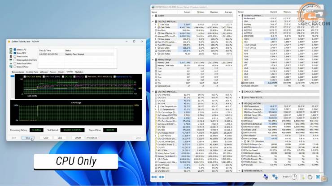Click the HWiNFO expand-right arrows icon

(x=162, y=177)
